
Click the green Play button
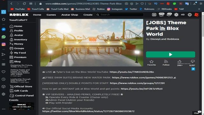click(171, 55)
